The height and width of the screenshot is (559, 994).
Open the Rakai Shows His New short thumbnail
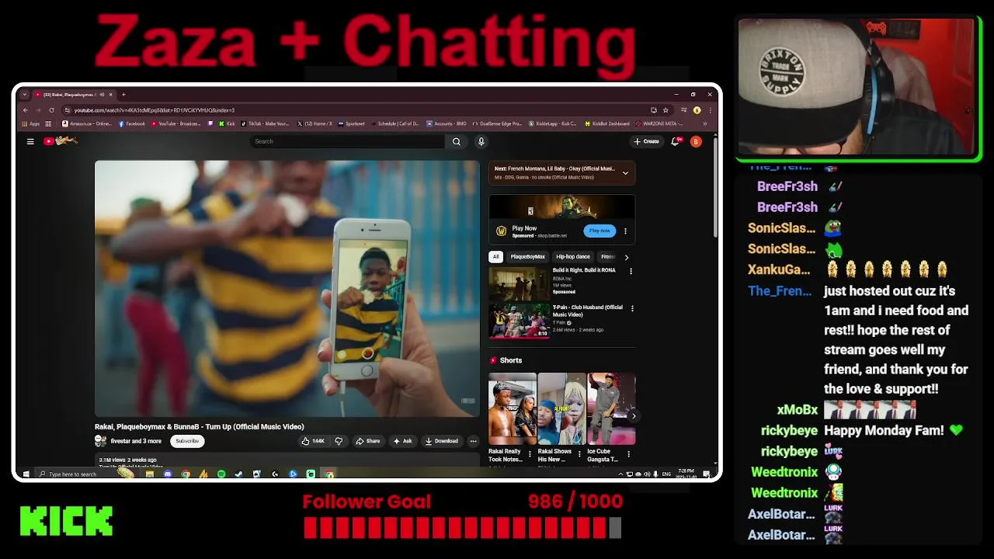click(x=561, y=409)
